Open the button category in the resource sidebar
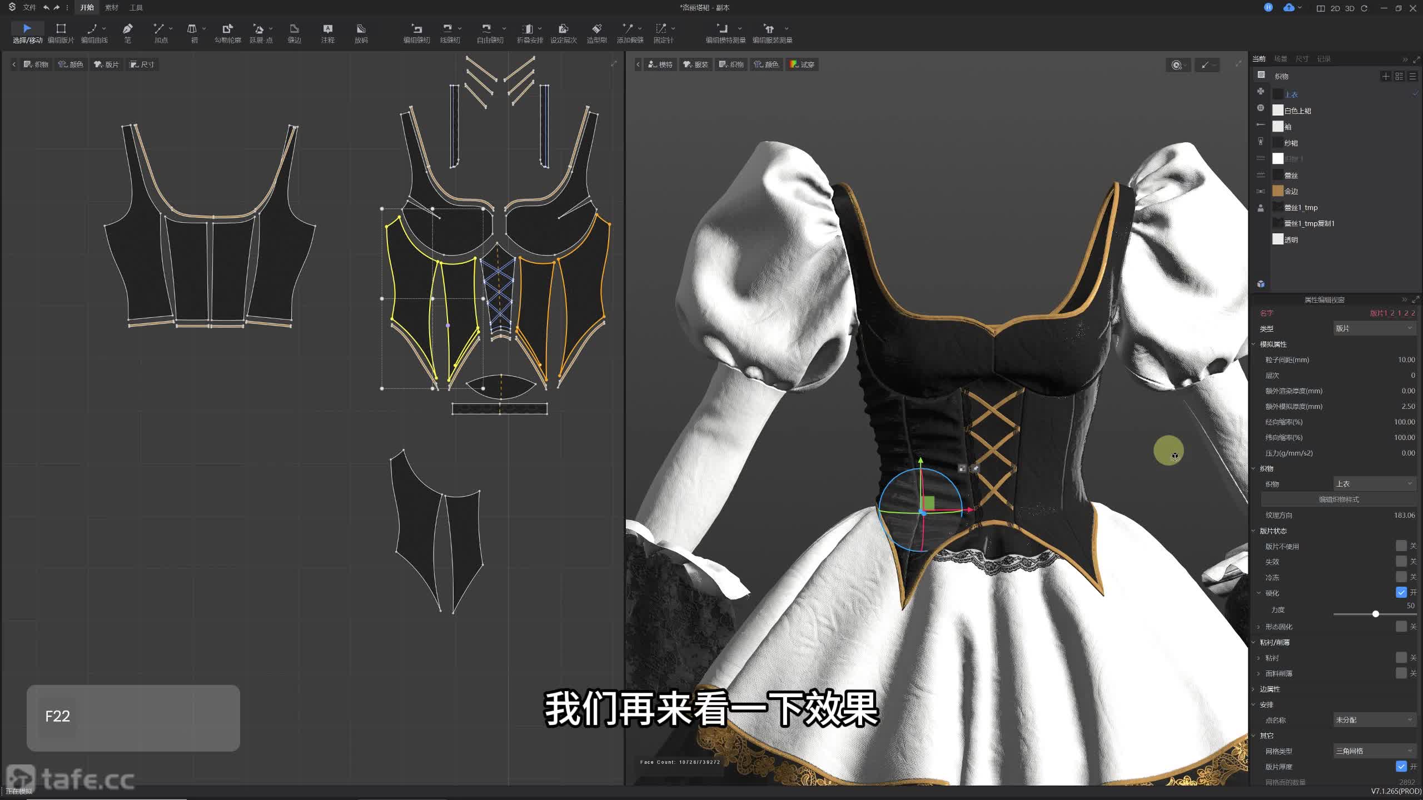Image resolution: width=1423 pixels, height=800 pixels. [x=1261, y=108]
